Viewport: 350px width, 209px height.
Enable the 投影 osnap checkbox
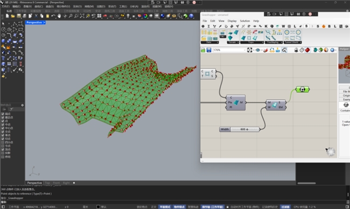tap(3, 153)
